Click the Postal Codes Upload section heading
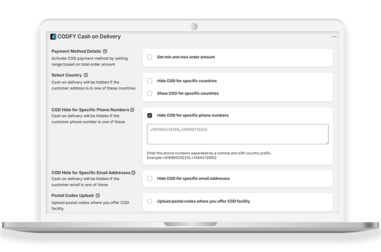This screenshot has height=252, width=381. (x=73, y=196)
